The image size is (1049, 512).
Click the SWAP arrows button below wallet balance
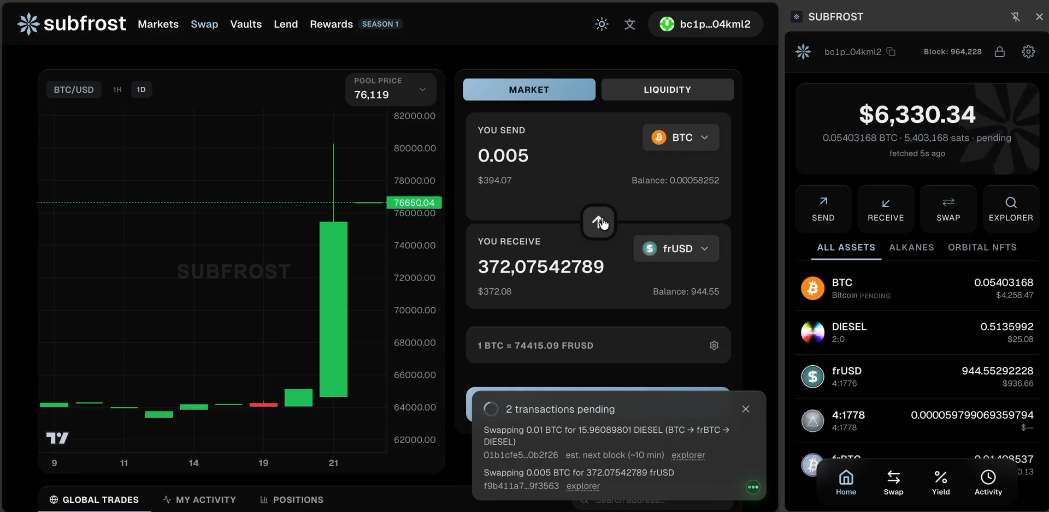pos(948,209)
